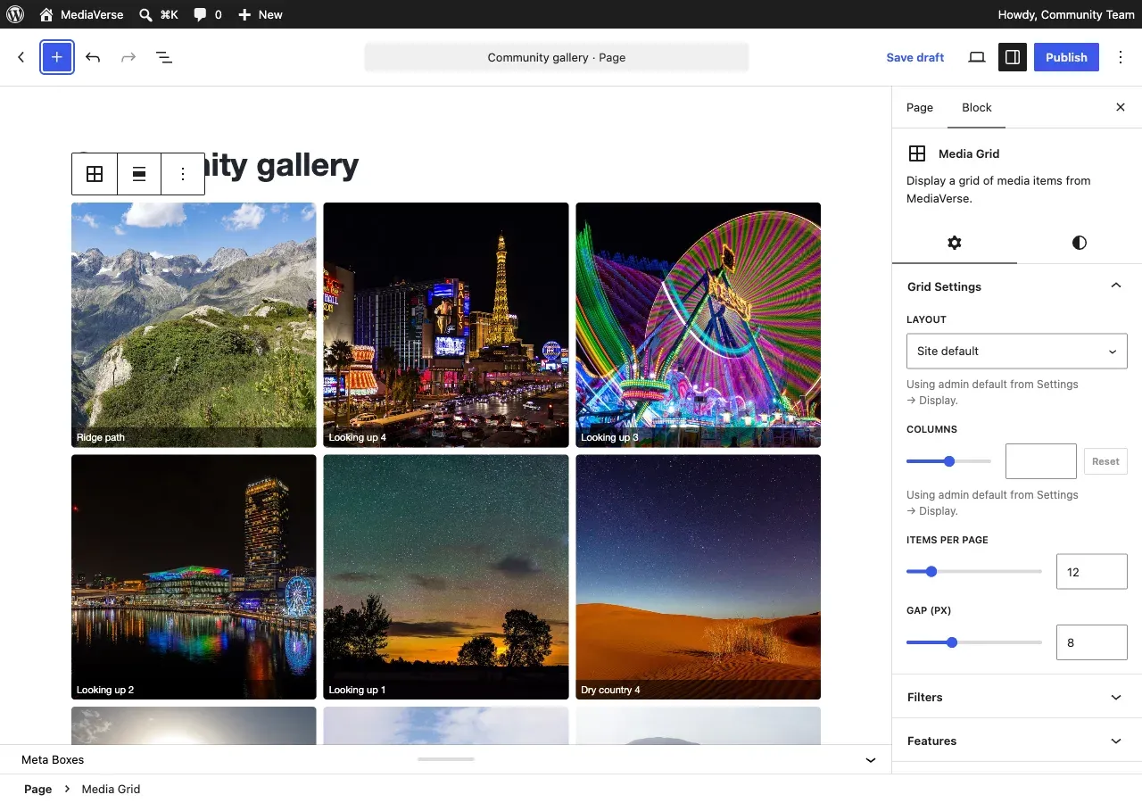The height and width of the screenshot is (803, 1142).
Task: Click the Columns number field
Action: tap(1041, 461)
